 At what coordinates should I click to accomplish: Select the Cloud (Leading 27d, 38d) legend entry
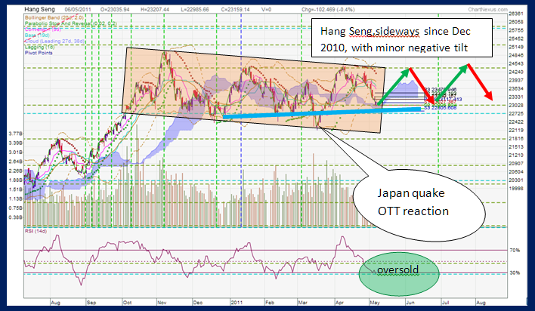pos(54,41)
